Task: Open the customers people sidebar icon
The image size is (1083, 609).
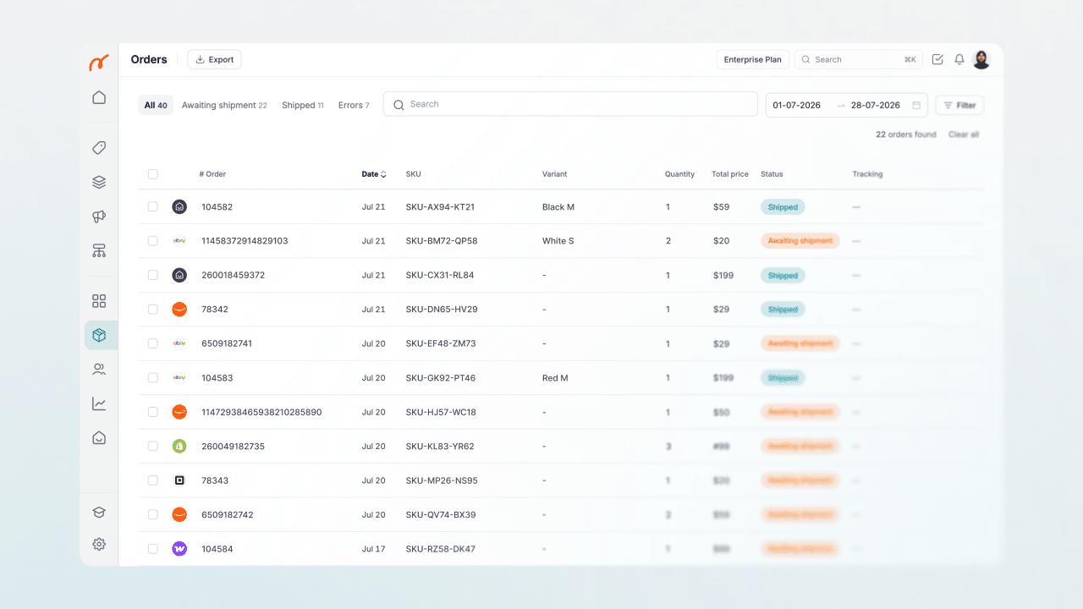Action: [99, 370]
